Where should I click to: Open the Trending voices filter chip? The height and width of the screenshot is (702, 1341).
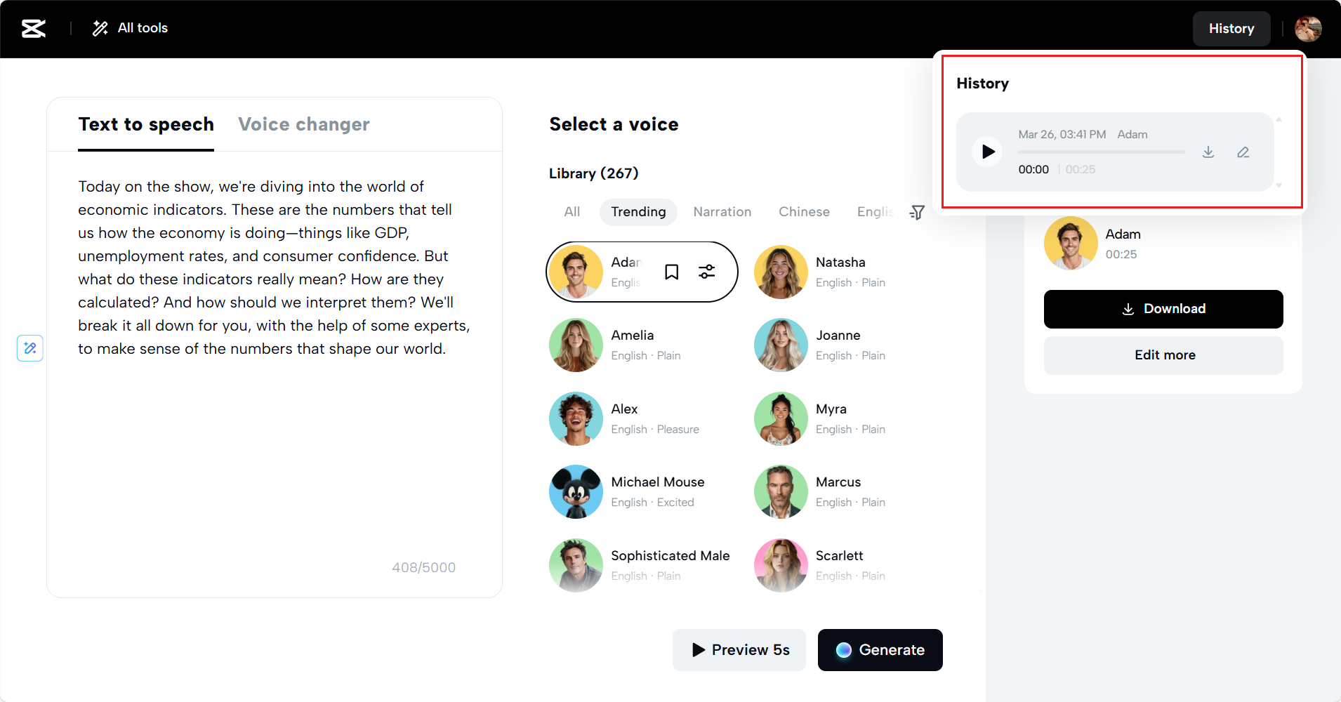coord(638,211)
